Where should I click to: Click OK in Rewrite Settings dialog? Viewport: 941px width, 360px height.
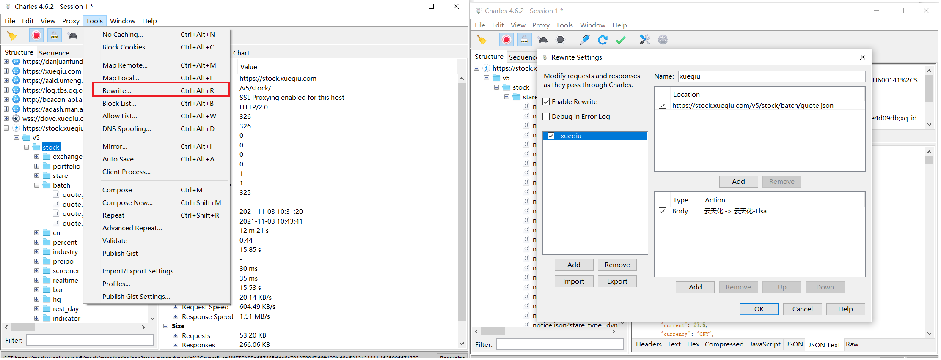click(759, 309)
